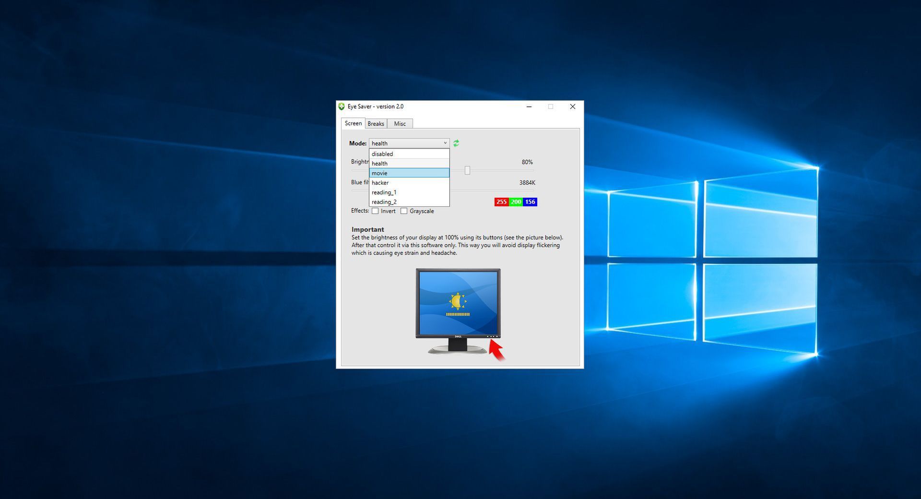Click the Eye Saver shield icon in the title bar
Screen dimensions: 921x499
coord(342,107)
